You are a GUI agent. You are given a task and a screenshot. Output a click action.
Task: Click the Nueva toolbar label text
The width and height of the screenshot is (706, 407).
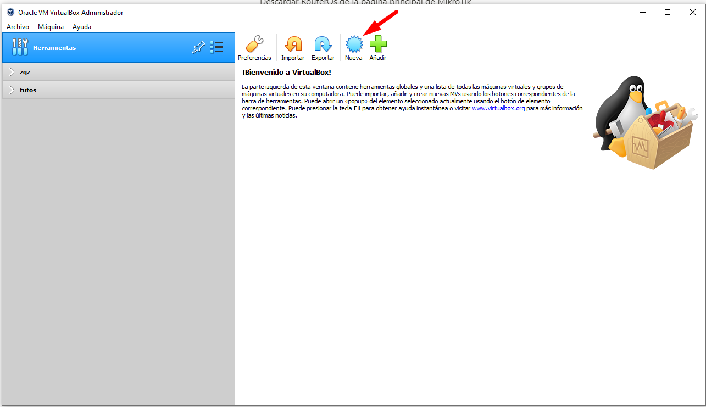[353, 56]
